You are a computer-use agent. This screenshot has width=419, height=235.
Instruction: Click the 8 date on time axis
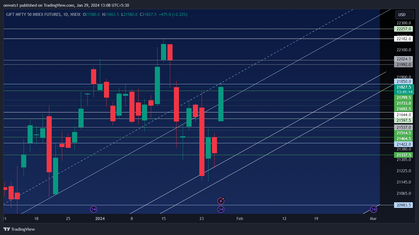tap(132, 219)
